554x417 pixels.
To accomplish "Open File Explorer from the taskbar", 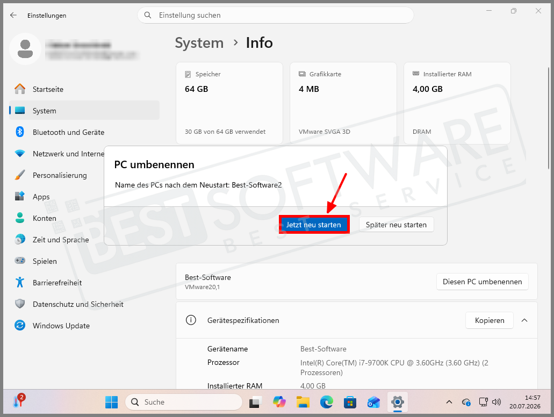I will [303, 402].
